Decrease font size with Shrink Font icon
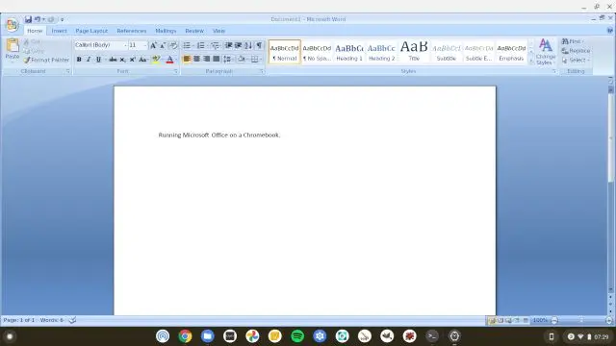This screenshot has width=616, height=346. tap(163, 45)
